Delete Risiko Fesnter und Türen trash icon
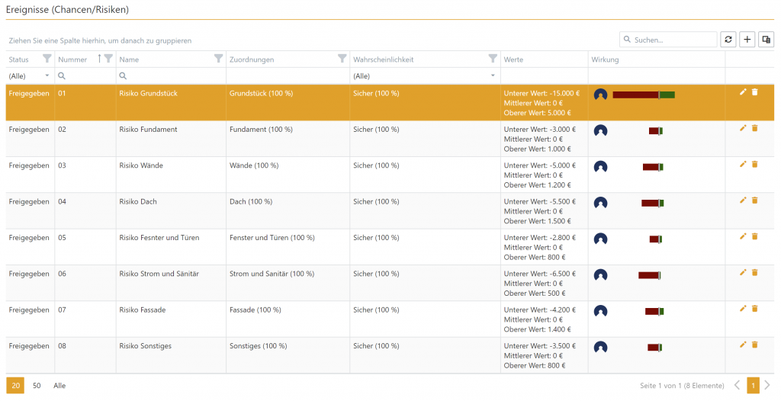The height and width of the screenshot is (401, 781). tap(754, 236)
